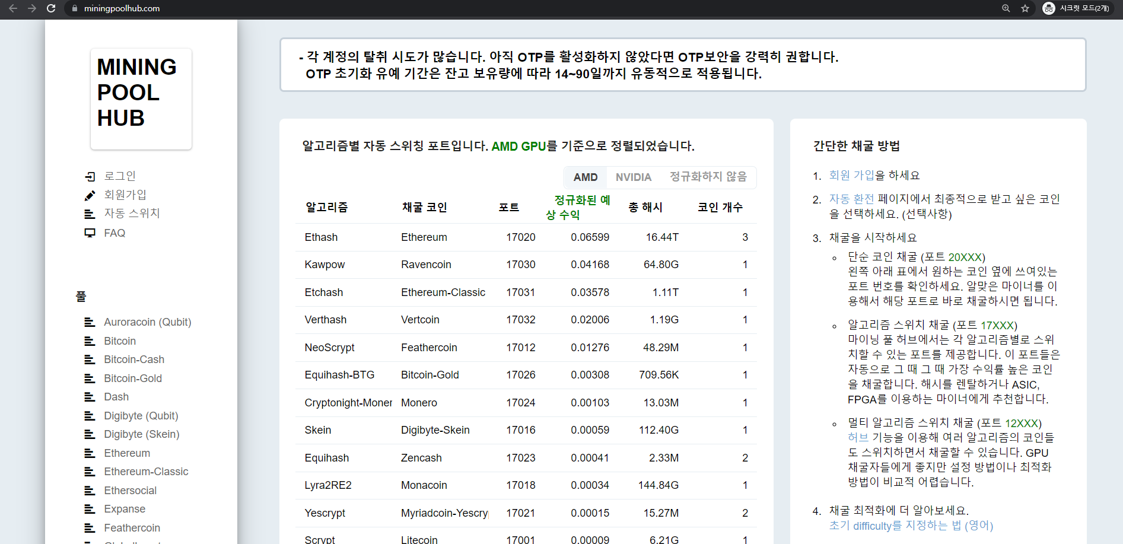Click Vertcoin in the Verthash row
This screenshot has width=1123, height=544.
pos(420,320)
